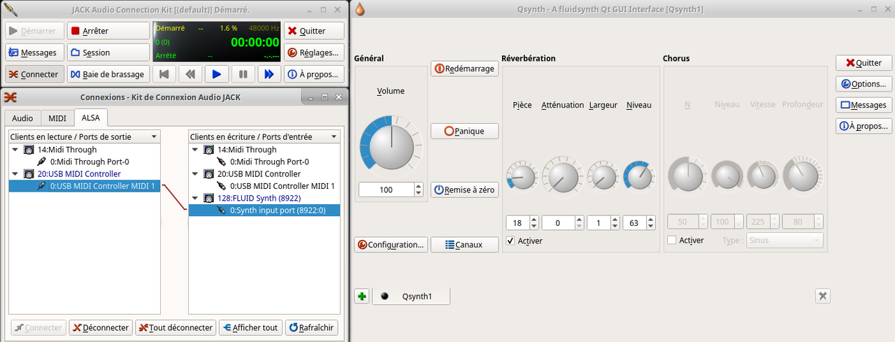This screenshot has width=895, height=342.
Task: Click 128:FLUID Synth client icon
Action: [x=208, y=198]
